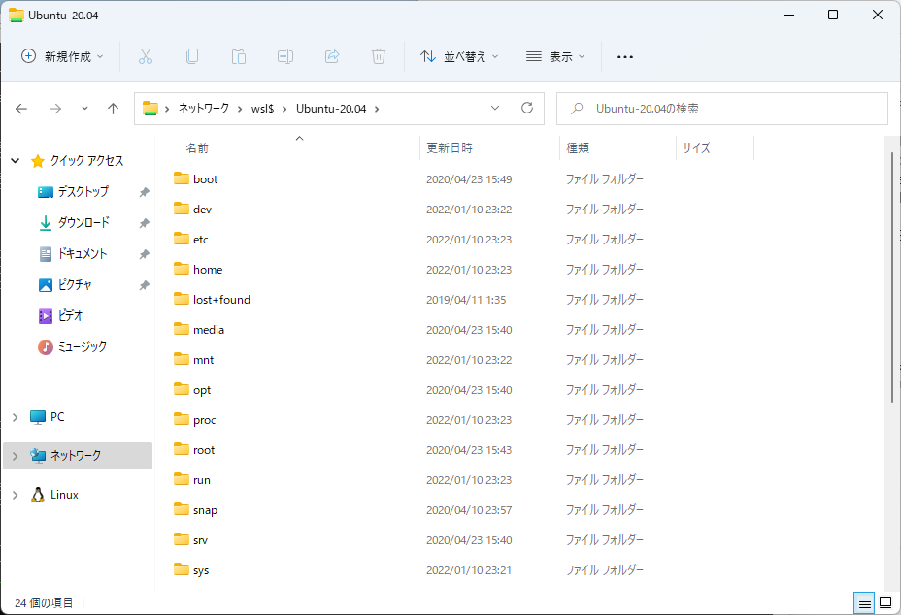Switch to large icons view in status bar

tap(885, 603)
